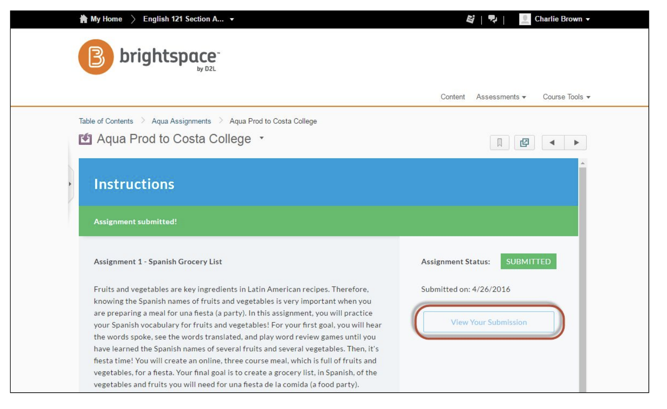667x409 pixels.
Task: Open the course selector dropdown arrow
Action: 232,19
